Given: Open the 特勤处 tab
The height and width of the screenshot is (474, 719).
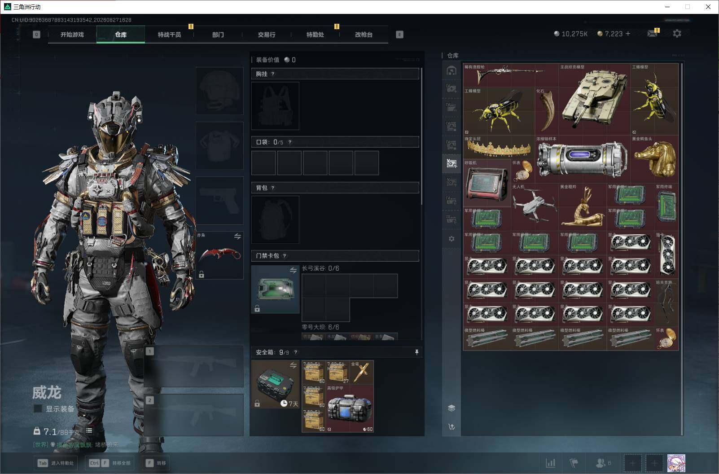Looking at the screenshot, I should [x=315, y=35].
